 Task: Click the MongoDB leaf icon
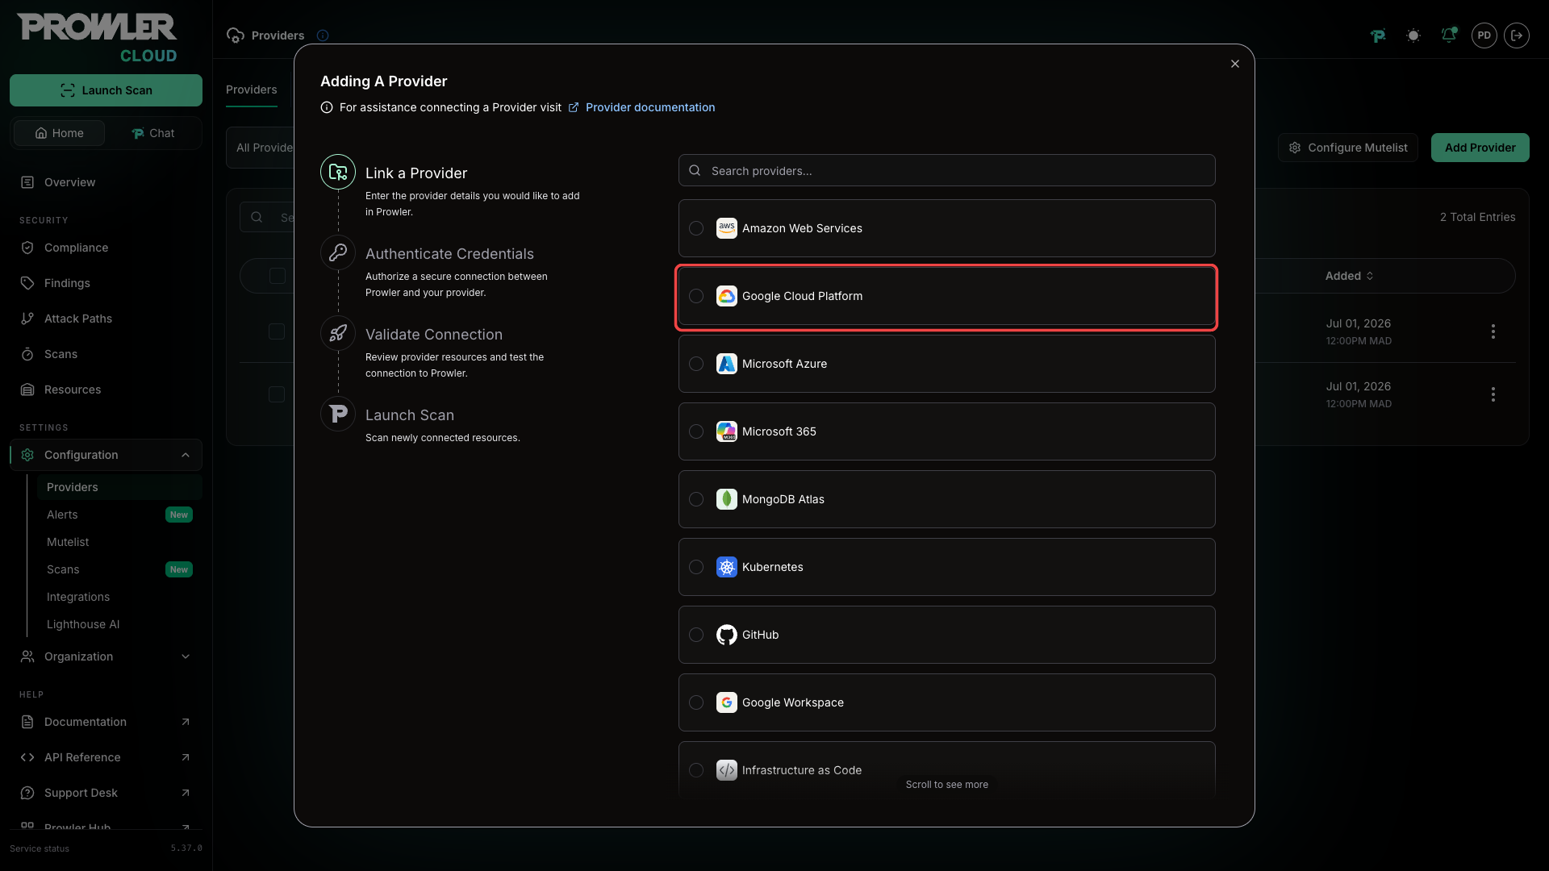point(727,499)
